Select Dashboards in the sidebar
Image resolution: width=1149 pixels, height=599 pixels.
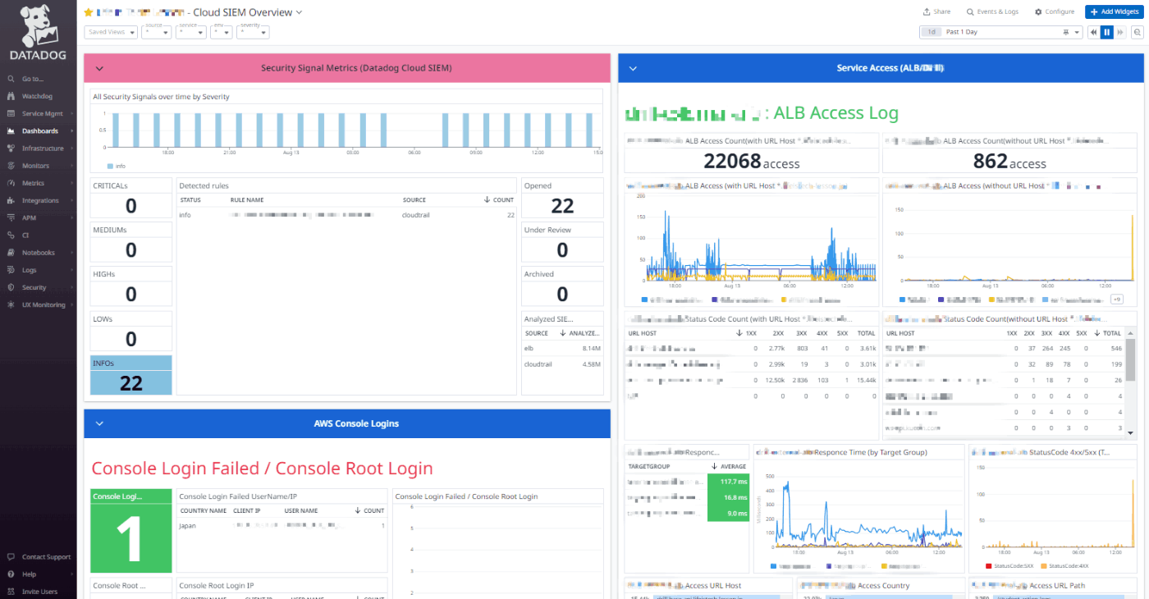[x=39, y=131]
